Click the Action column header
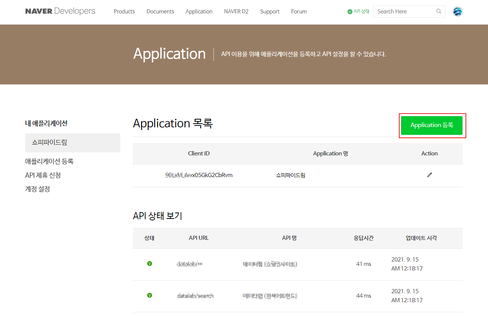This screenshot has height=316, width=488. click(430, 154)
